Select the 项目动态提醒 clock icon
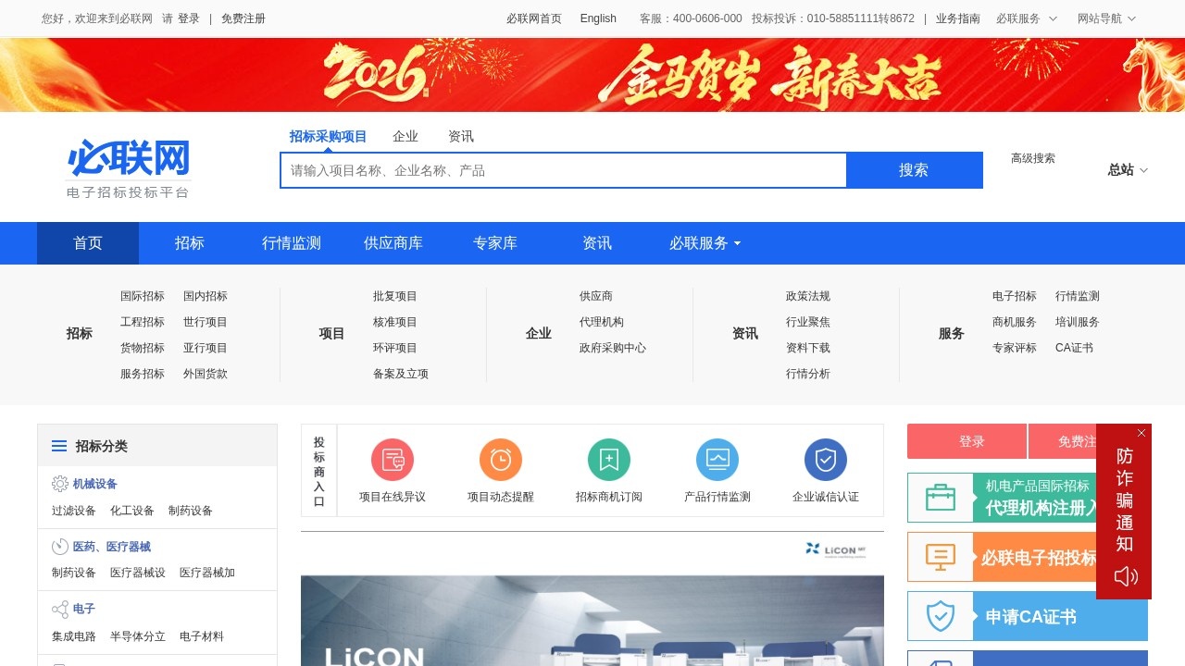Image resolution: width=1185 pixels, height=666 pixels. pos(500,460)
